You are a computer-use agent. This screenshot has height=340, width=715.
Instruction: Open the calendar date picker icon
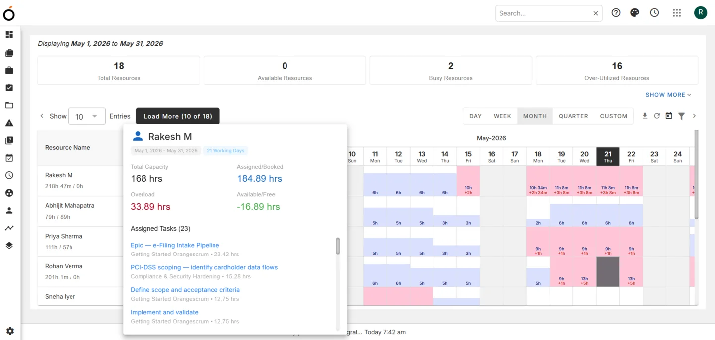pyautogui.click(x=669, y=116)
